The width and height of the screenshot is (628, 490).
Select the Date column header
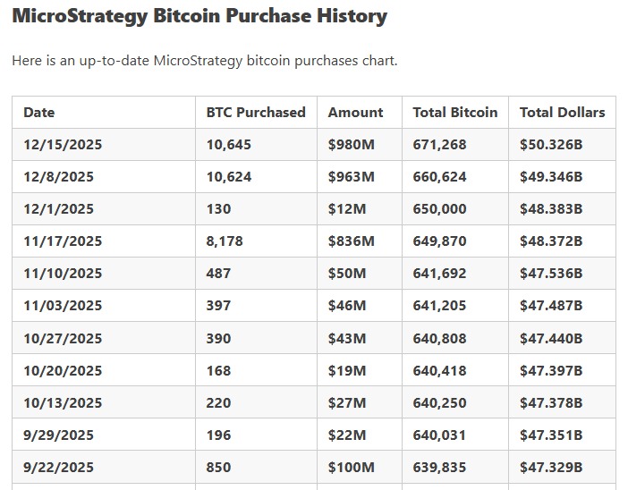click(x=39, y=113)
